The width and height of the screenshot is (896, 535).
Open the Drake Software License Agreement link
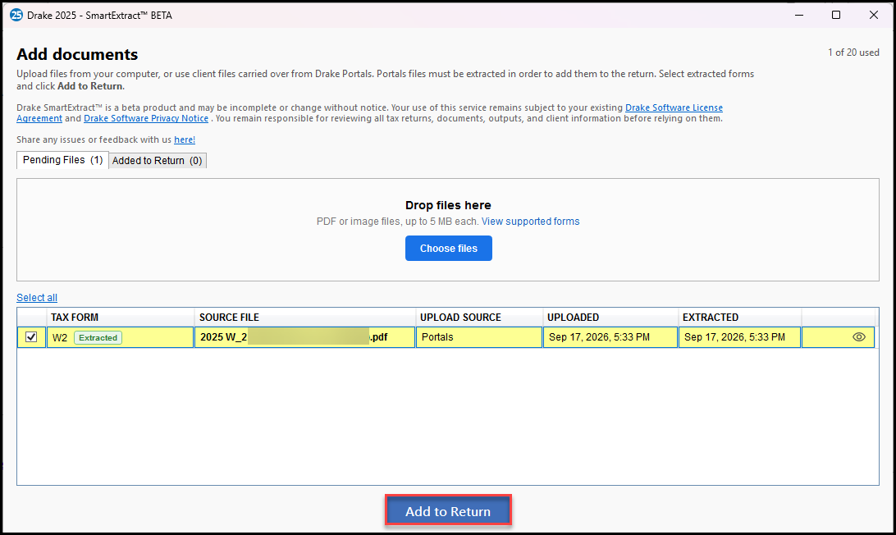(x=674, y=108)
